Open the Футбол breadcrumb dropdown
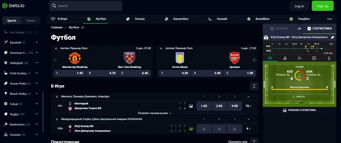The image size is (341, 143). click(83, 27)
